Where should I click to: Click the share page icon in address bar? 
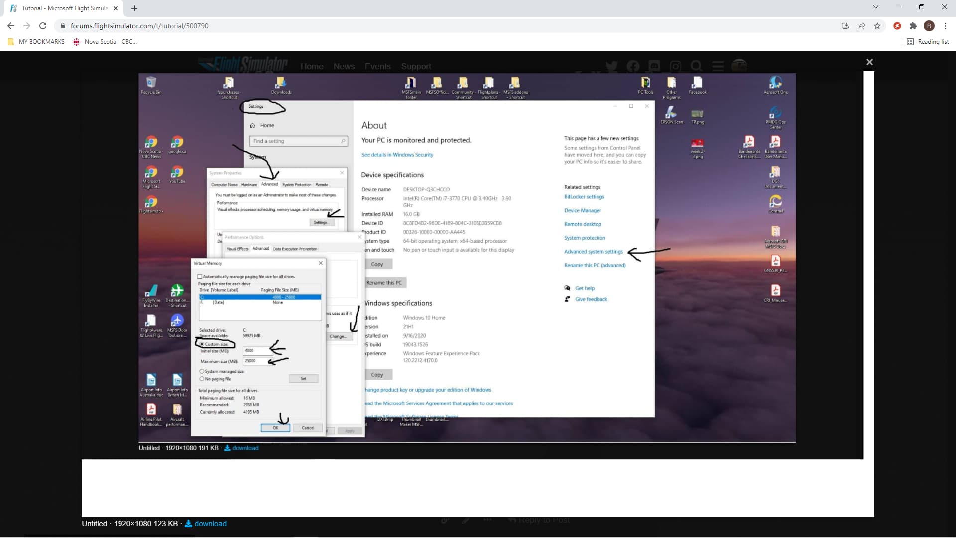(861, 26)
